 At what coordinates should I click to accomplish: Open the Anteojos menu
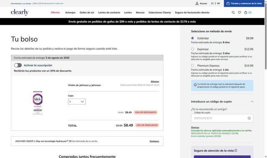click(x=70, y=13)
